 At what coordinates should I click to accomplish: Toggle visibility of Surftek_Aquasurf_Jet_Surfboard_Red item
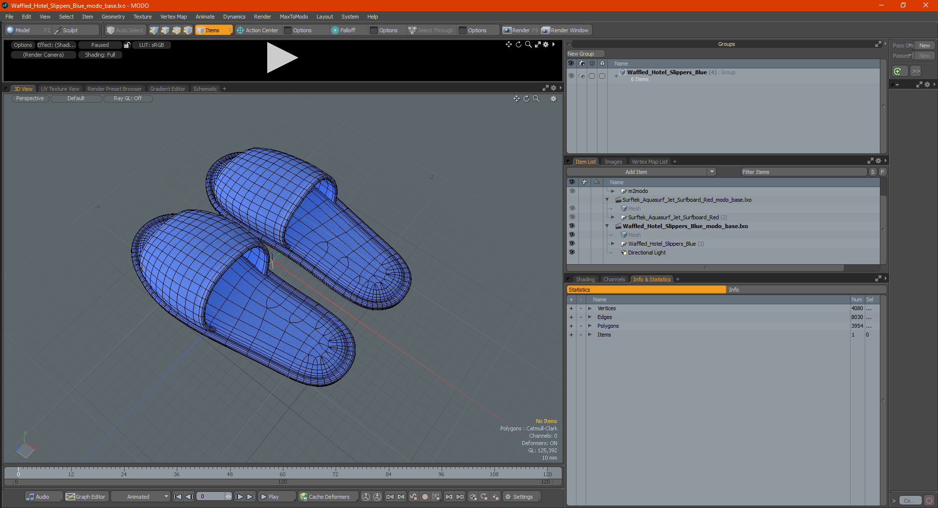[x=572, y=217]
